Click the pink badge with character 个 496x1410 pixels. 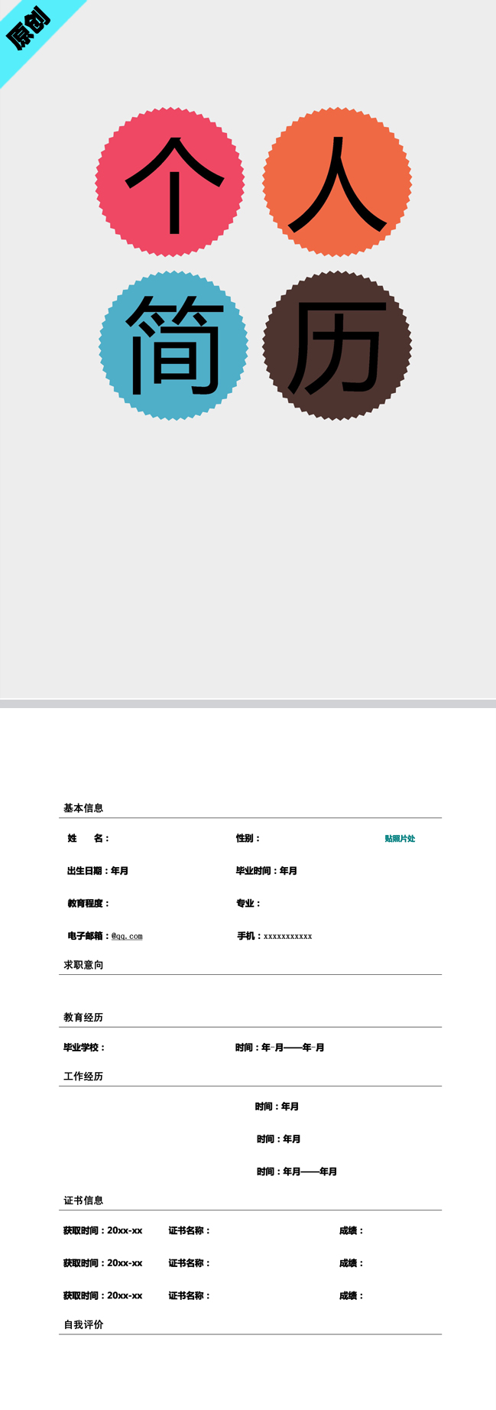tap(170, 182)
